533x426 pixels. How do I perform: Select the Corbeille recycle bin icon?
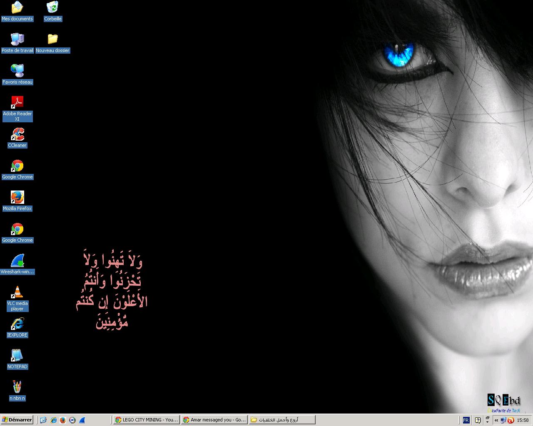click(x=52, y=8)
